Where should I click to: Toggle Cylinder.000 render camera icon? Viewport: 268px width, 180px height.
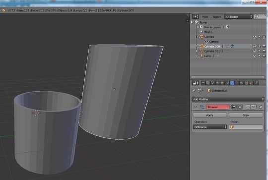[x=264, y=46]
